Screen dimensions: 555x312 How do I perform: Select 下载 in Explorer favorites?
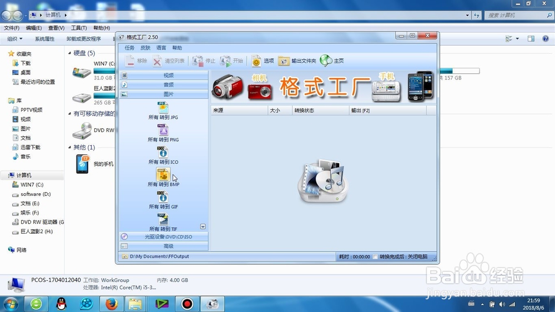pos(26,63)
